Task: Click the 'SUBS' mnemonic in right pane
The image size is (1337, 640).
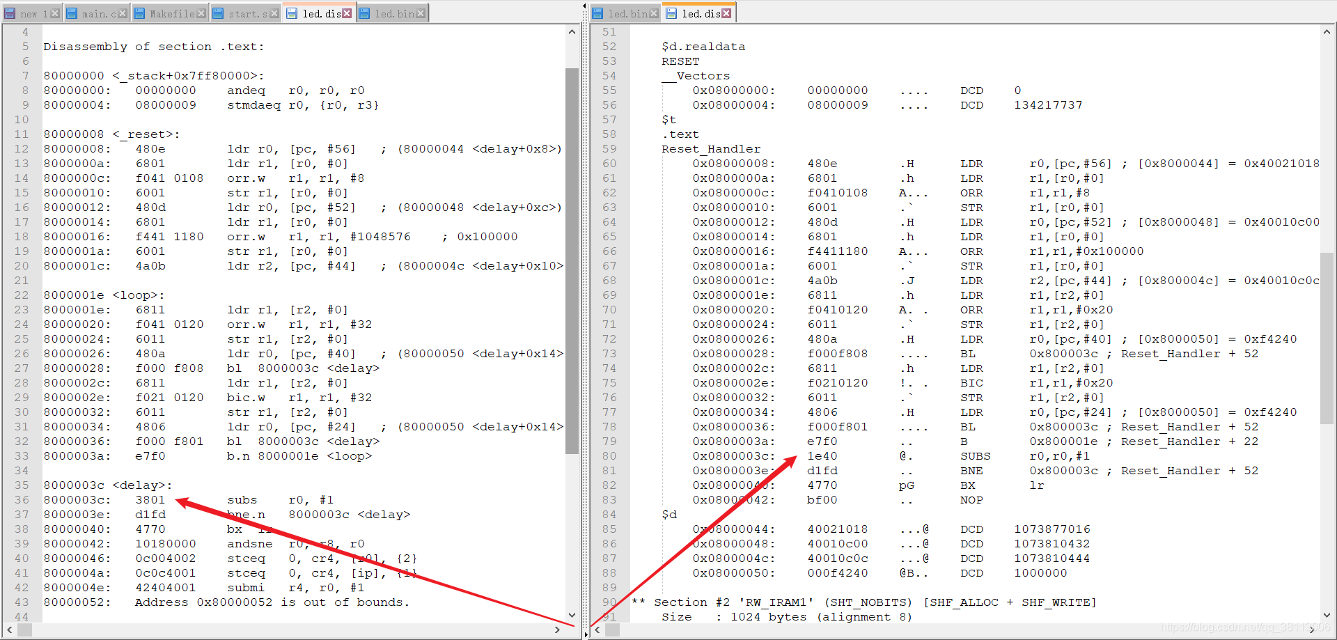Action: coord(976,456)
